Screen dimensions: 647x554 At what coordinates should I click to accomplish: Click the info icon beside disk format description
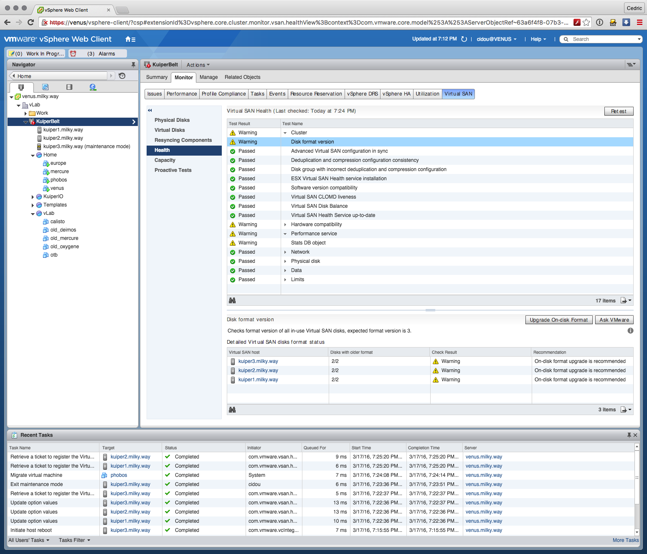(x=630, y=331)
